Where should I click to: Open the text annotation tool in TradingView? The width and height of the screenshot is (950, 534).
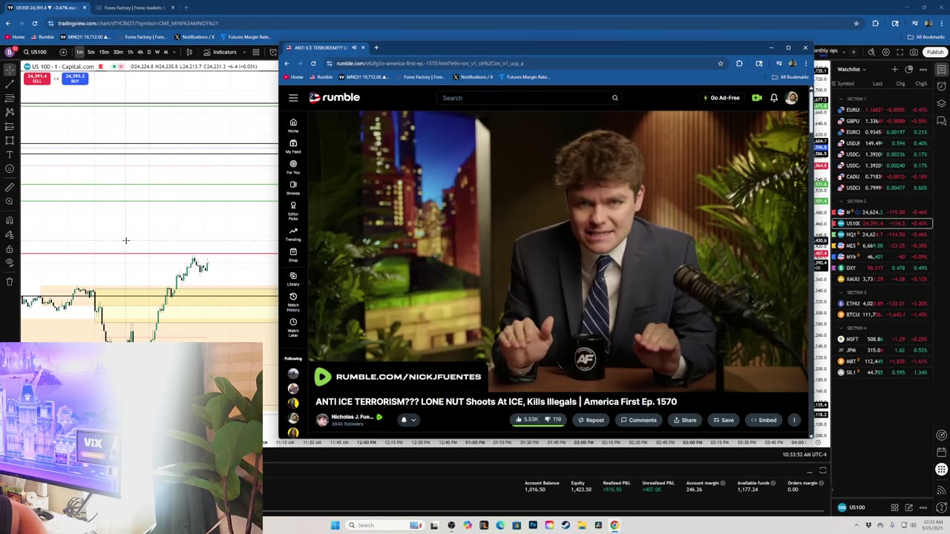tap(10, 154)
